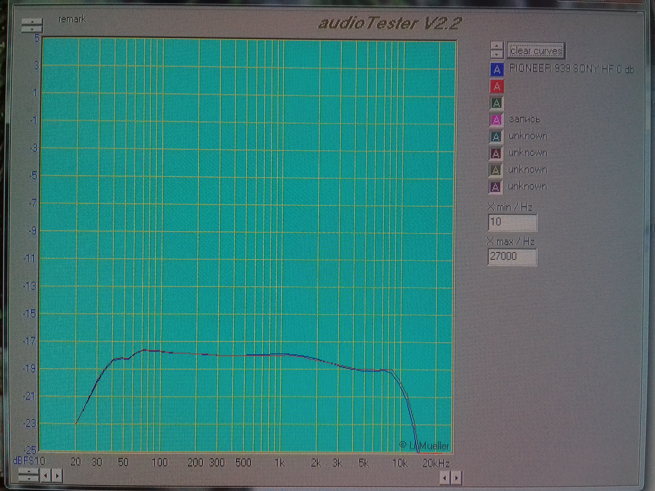Toggle the blue PIONEER 939 curve button
This screenshot has width=655, height=491.
click(497, 69)
